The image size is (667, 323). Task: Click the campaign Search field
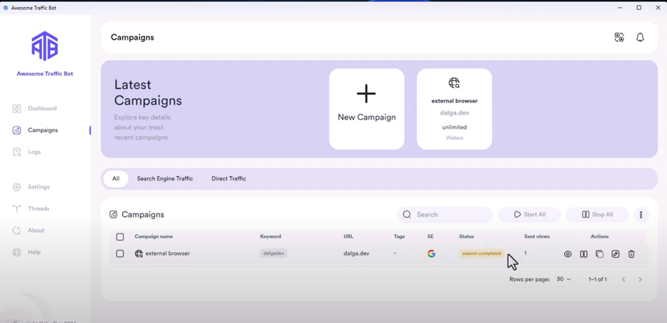445,214
